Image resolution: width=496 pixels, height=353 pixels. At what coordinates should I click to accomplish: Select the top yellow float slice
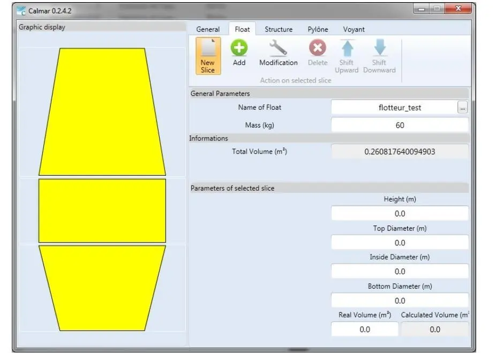click(x=102, y=111)
